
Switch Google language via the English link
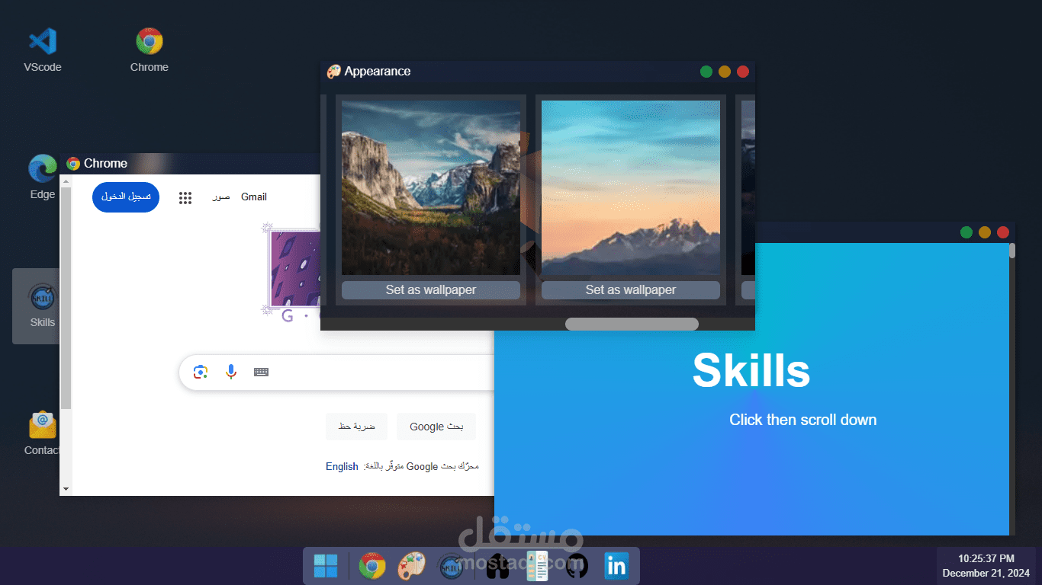342,466
